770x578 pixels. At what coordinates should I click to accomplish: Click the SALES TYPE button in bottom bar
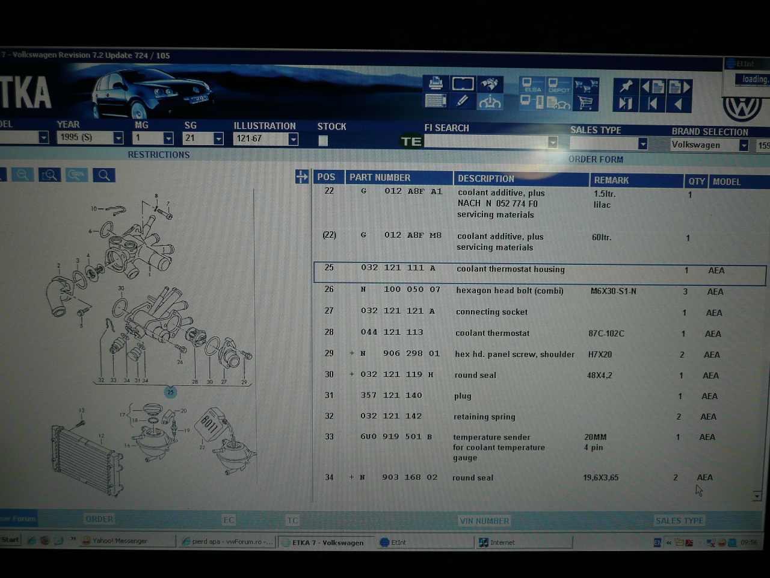point(679,521)
